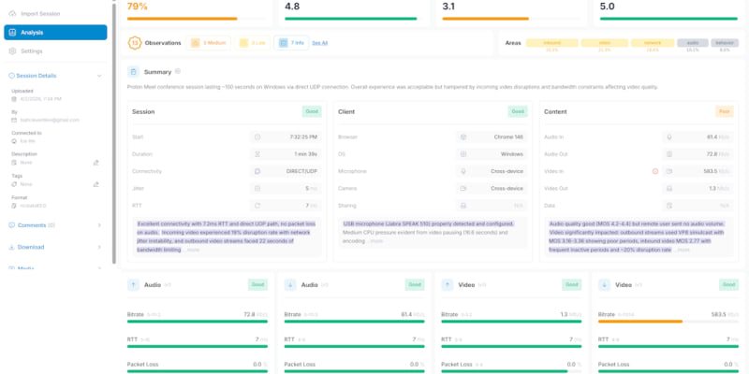This screenshot has height=374, width=749.
Task: Click the 13 observations count badge
Action: (x=135, y=43)
